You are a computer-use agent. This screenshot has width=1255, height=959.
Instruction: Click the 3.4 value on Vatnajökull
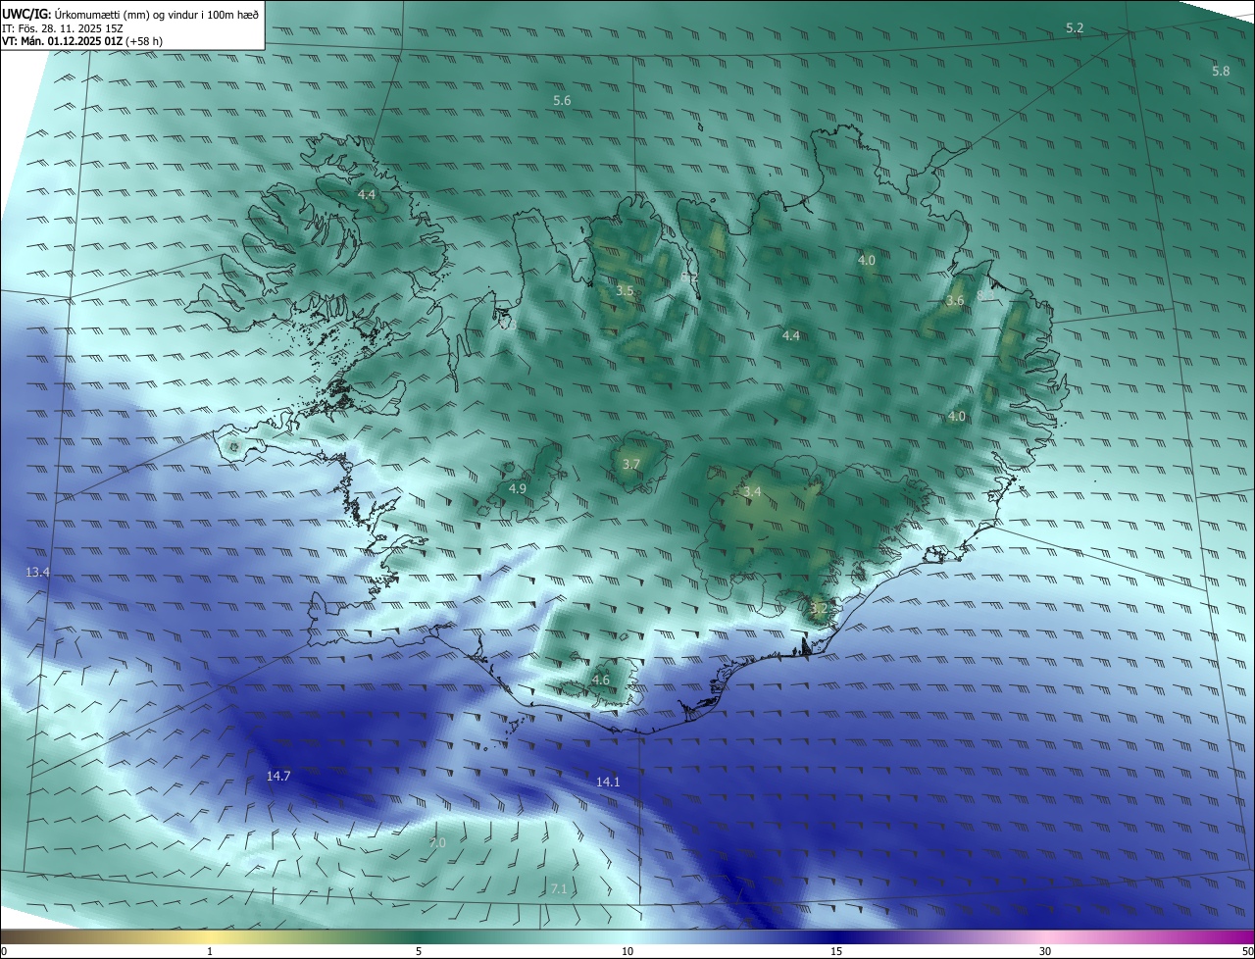[x=752, y=492]
